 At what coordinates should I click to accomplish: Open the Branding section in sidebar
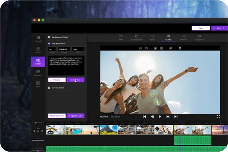(x=38, y=73)
